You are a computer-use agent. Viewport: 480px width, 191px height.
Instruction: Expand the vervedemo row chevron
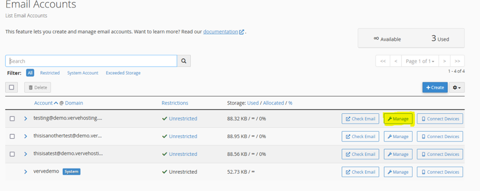click(25, 172)
